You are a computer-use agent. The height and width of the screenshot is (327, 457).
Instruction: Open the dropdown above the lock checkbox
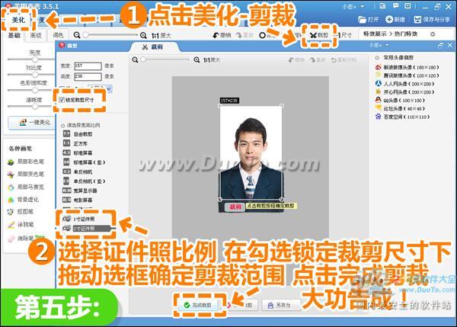(x=109, y=88)
